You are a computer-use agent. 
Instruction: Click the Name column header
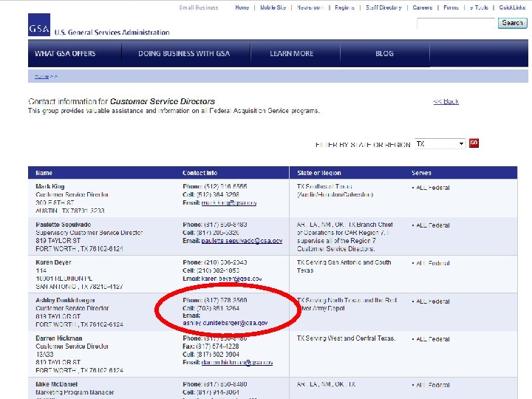pyautogui.click(x=44, y=173)
